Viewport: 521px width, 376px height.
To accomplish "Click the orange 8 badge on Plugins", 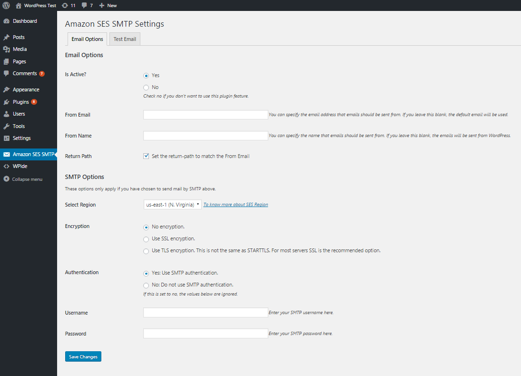I will tap(34, 102).
